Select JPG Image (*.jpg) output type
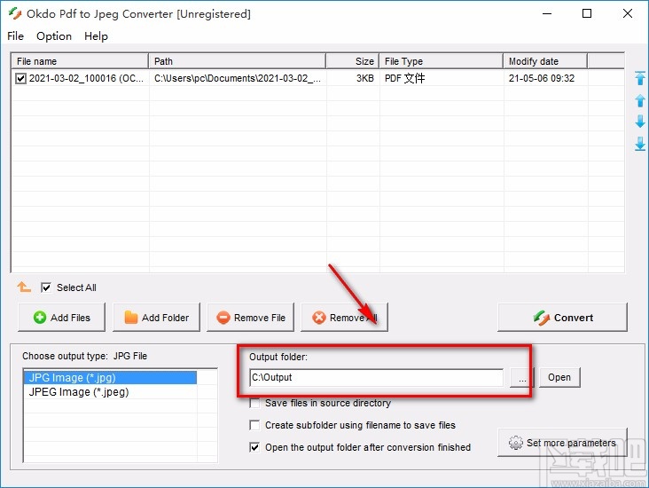Viewport: 649px width, 488px height. (110, 378)
